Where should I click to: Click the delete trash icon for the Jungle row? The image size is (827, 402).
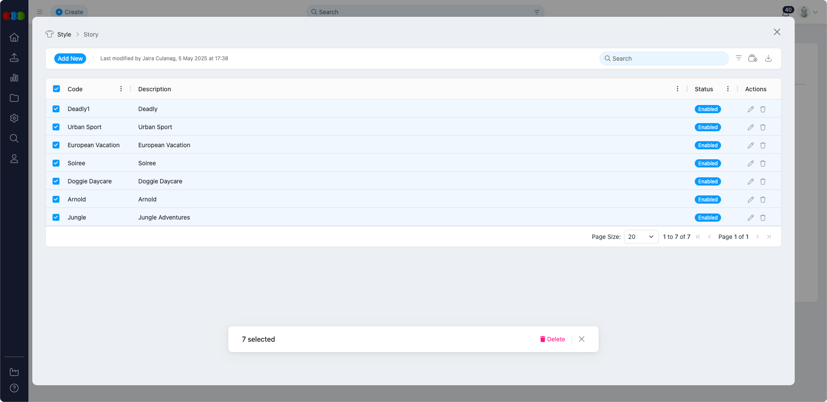pos(763,218)
